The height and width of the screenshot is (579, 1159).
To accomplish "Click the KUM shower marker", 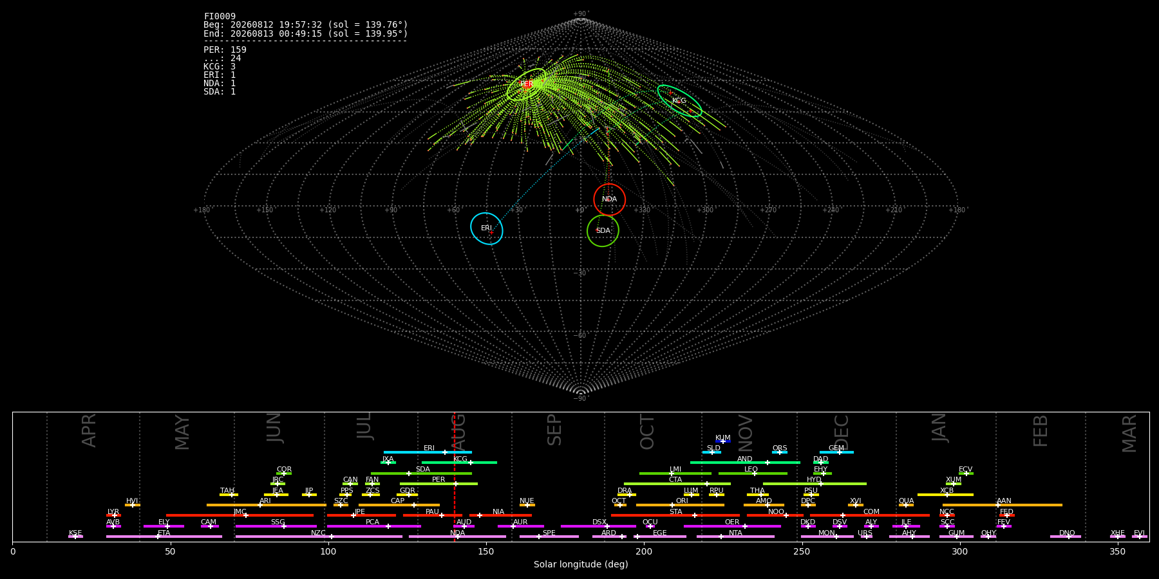I will [x=723, y=441].
